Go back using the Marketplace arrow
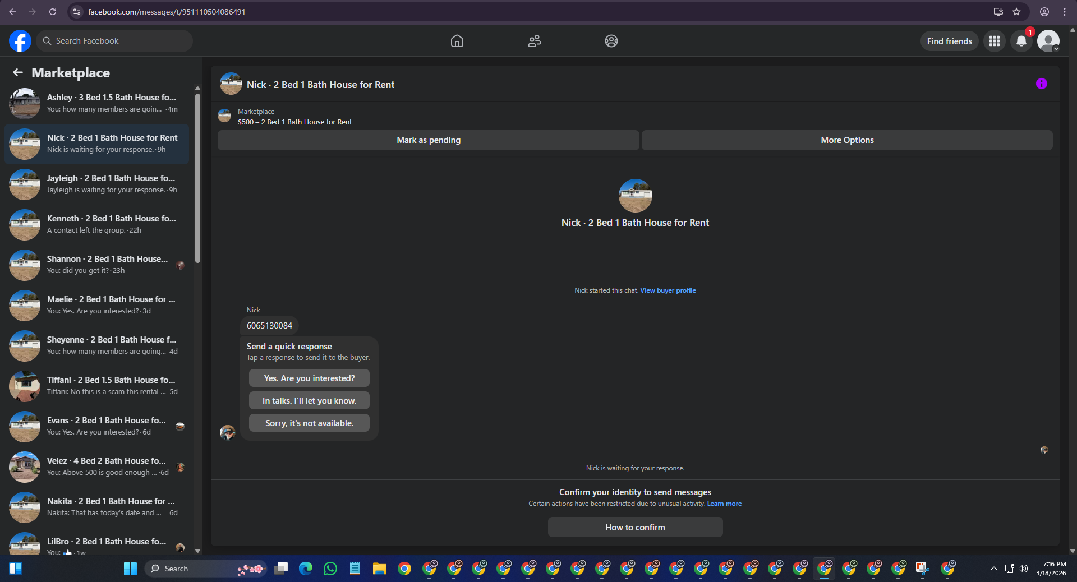The height and width of the screenshot is (582, 1077). tap(18, 72)
